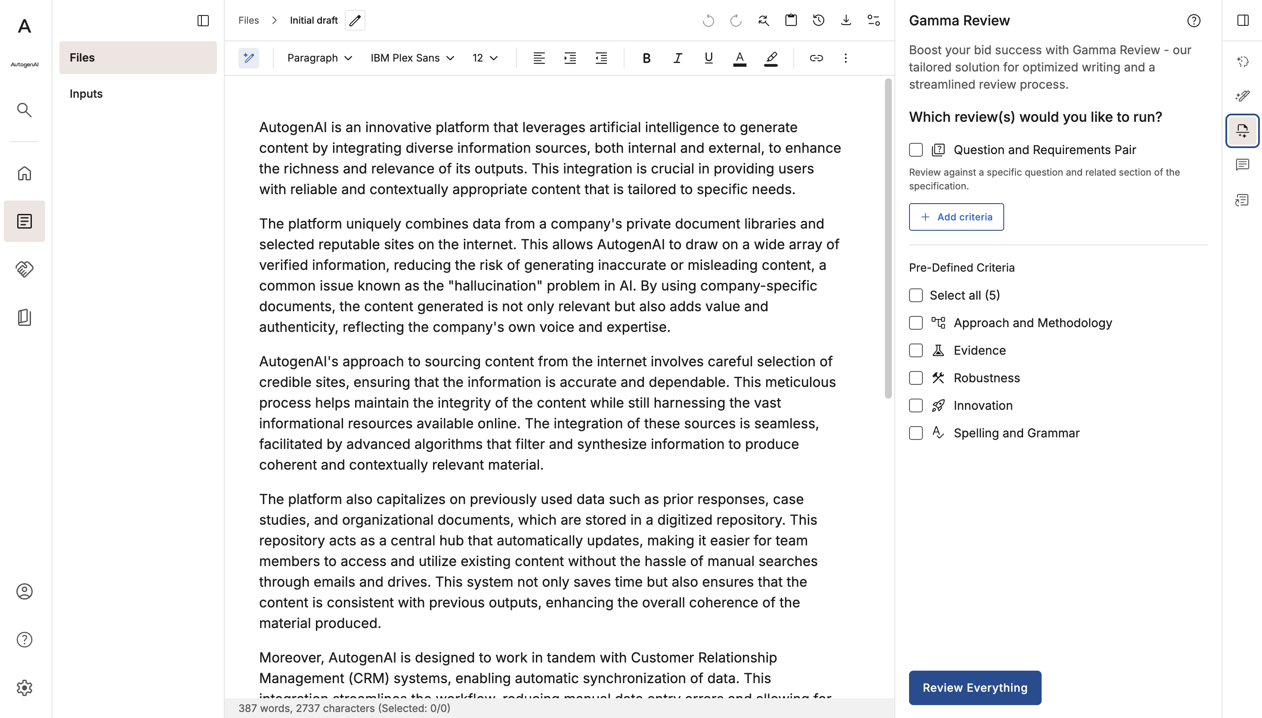Open find and replace icon
1262x718 pixels.
(764, 20)
